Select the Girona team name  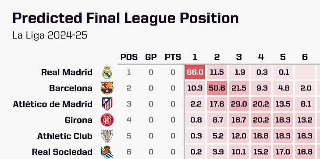(78, 120)
